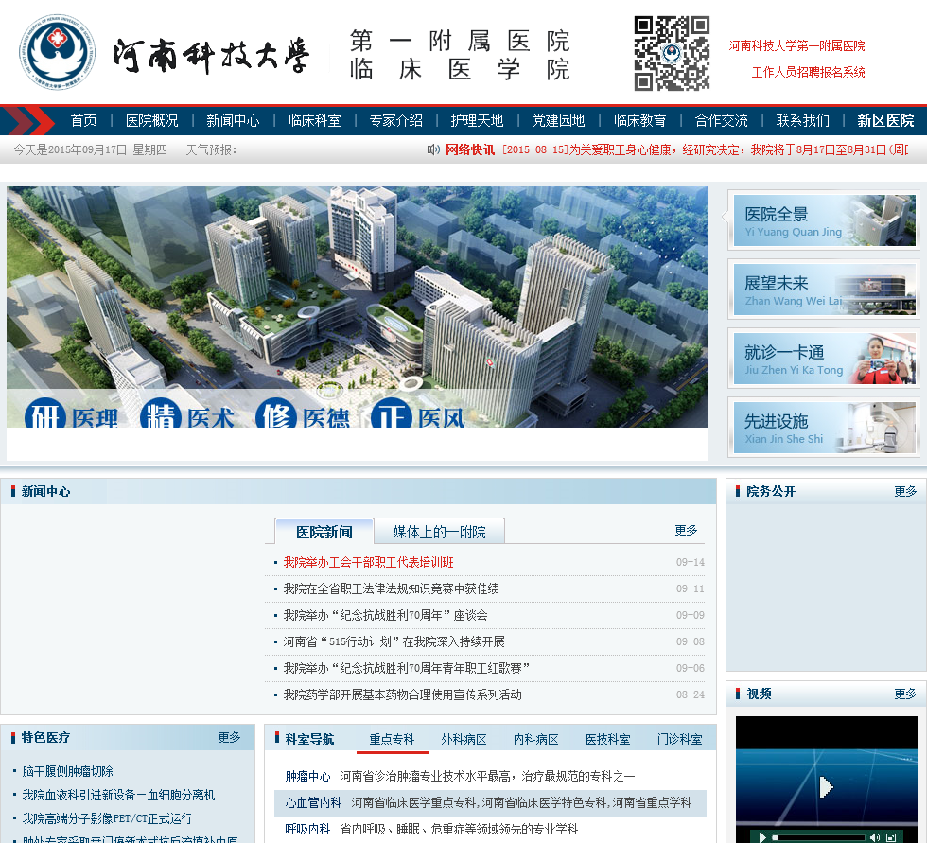Click the main hospital aerial slideshow image
The image size is (927, 843).
(x=358, y=307)
